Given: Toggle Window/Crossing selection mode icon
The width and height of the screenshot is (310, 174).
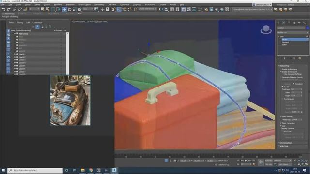Looking at the screenshot, I should [58, 9].
